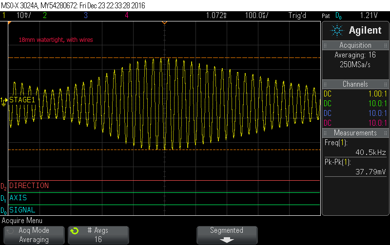
Task: Click the down arrow under Segmented
Action: click(226, 240)
